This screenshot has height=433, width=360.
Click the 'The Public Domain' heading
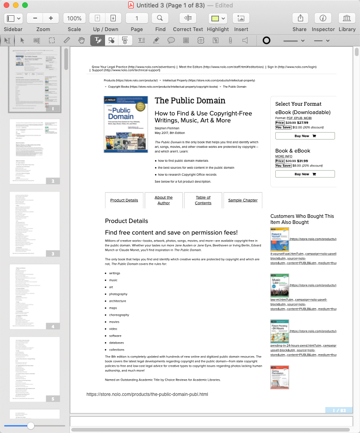pos(190,101)
